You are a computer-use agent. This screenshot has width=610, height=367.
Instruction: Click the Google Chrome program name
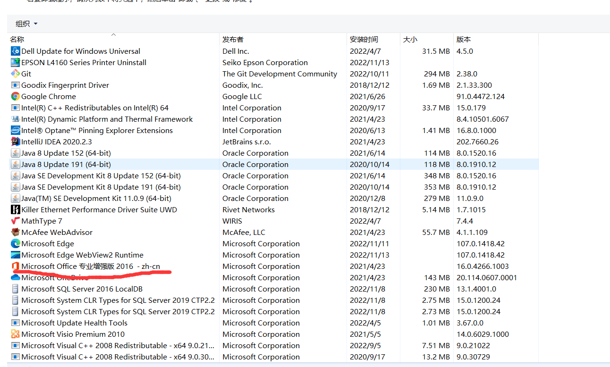(x=49, y=96)
